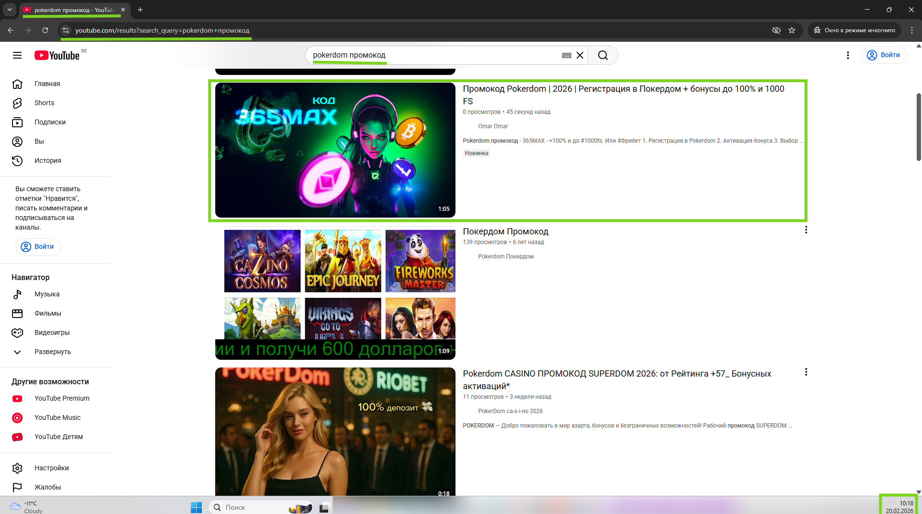
Task: Open the Покердом Промокод slots thumbnail
Action: pos(335,293)
